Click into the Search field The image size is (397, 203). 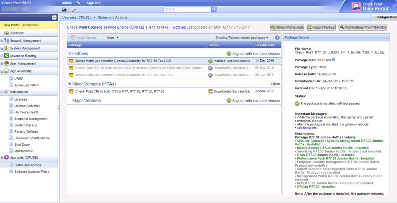point(187,9)
